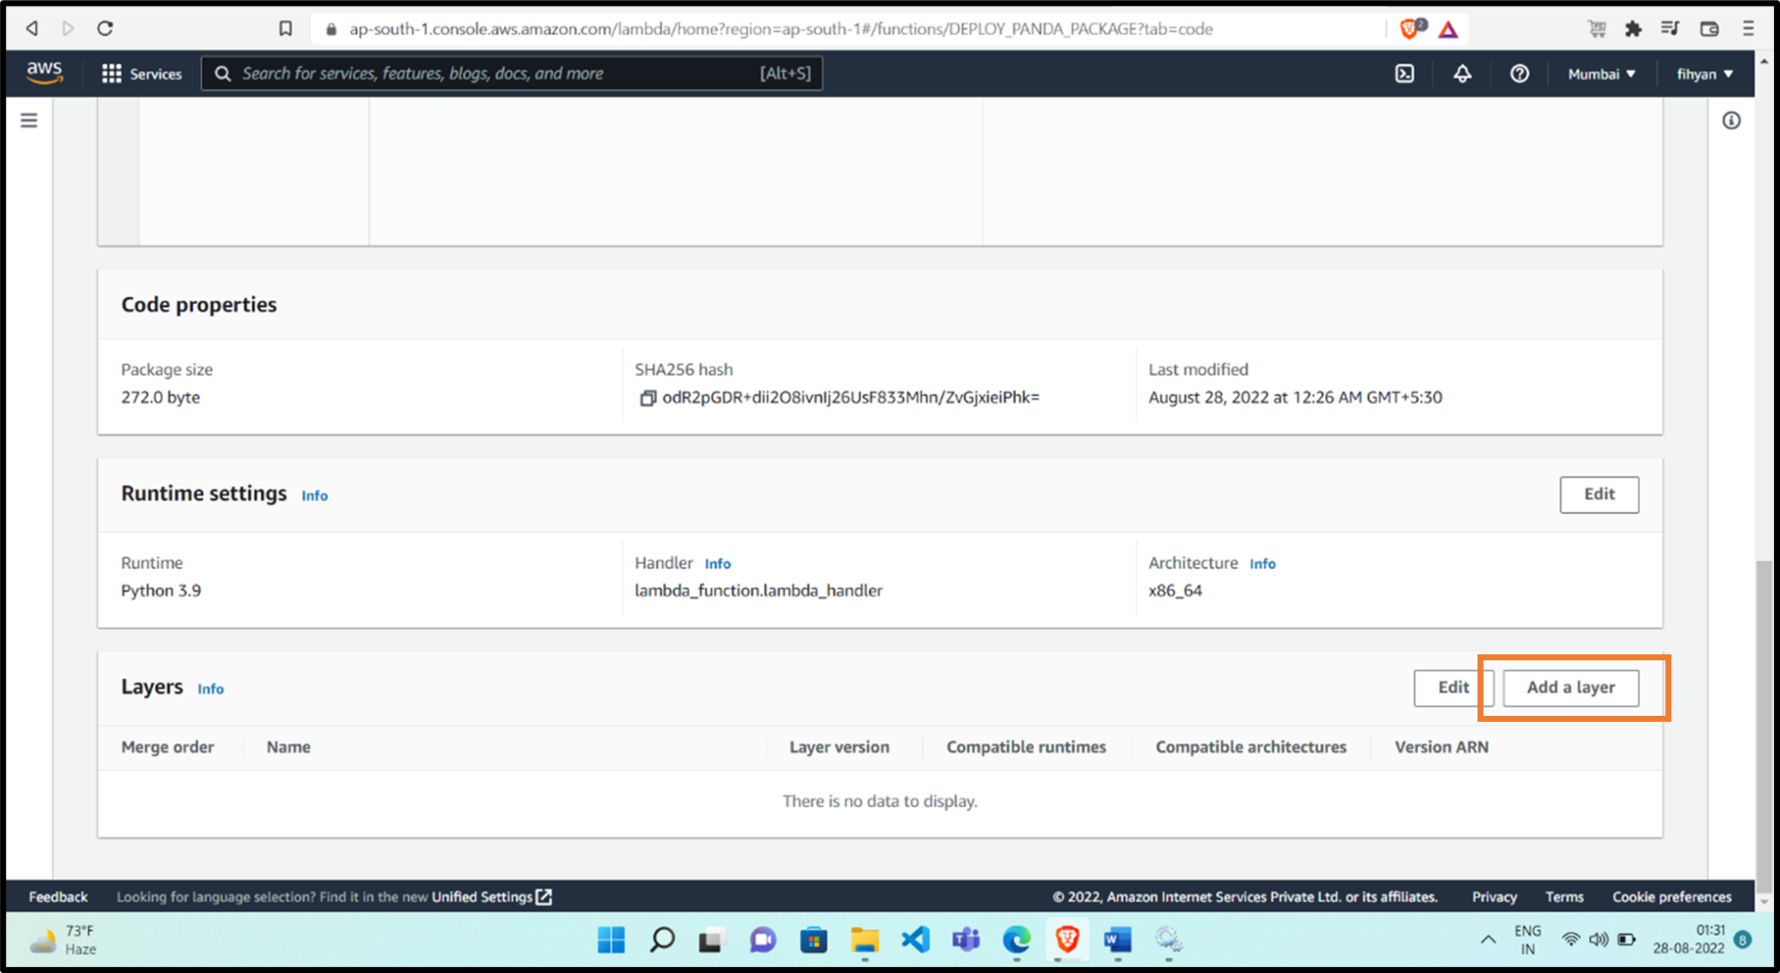Open the AWS Services app grid
Viewport: 1780px width, 973px height.
(112, 73)
